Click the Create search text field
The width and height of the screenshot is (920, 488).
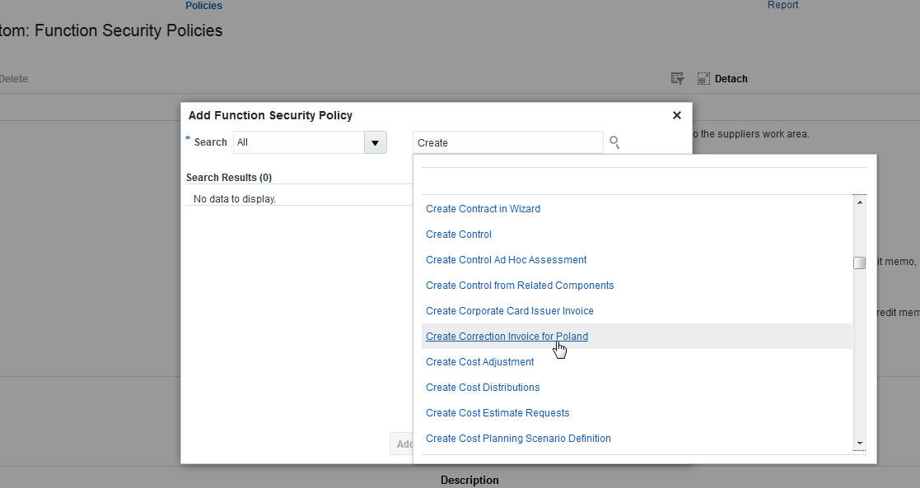pos(507,142)
